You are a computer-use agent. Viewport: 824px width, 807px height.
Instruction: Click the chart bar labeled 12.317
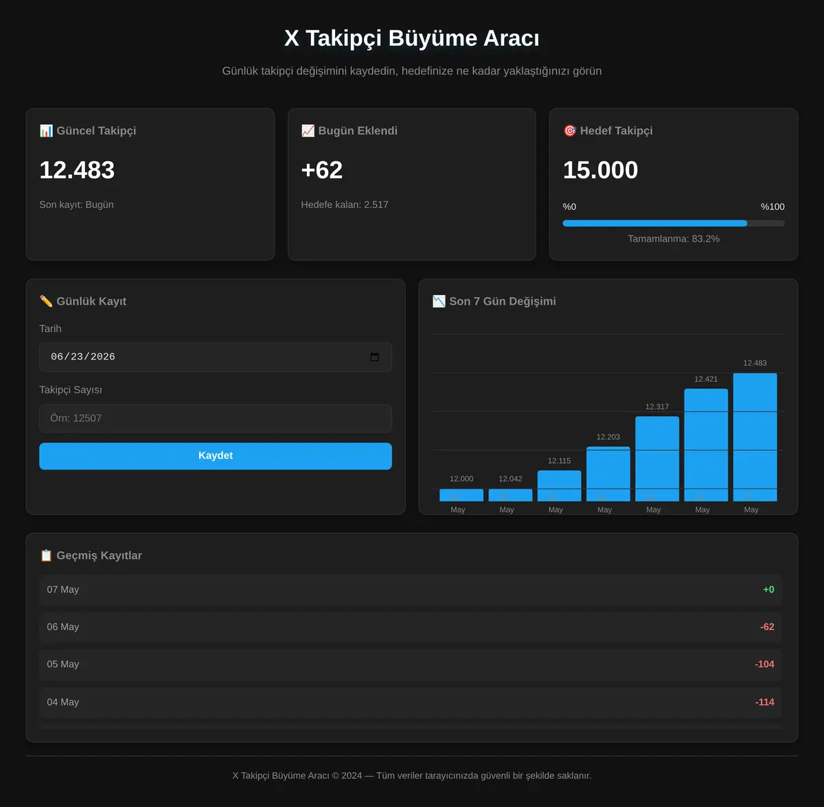pyautogui.click(x=657, y=458)
